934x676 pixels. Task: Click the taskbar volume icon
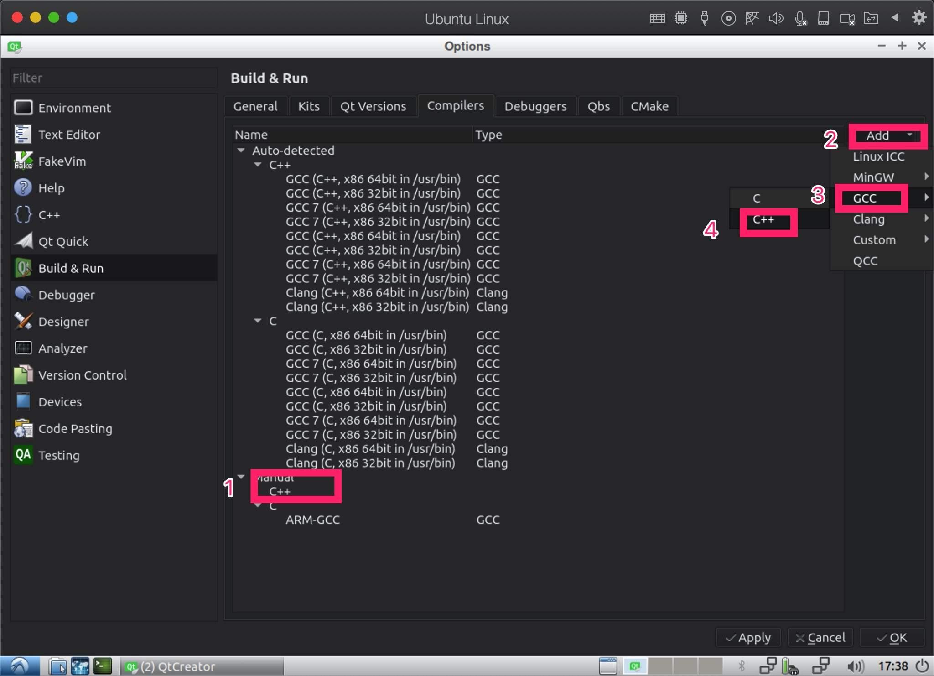click(856, 666)
